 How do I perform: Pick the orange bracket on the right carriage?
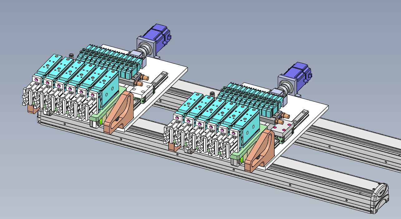coord(259,151)
